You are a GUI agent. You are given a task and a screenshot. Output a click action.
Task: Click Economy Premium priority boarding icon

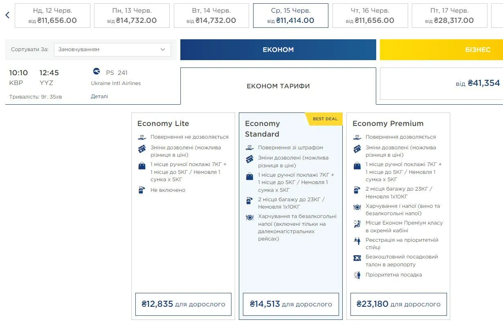click(x=357, y=275)
